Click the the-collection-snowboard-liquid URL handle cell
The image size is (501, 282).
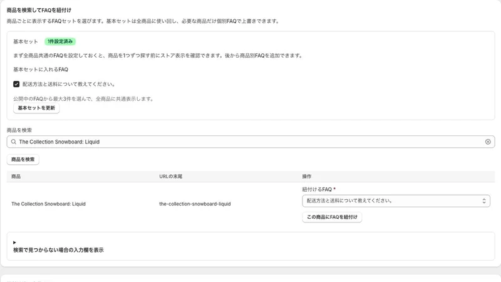195,204
